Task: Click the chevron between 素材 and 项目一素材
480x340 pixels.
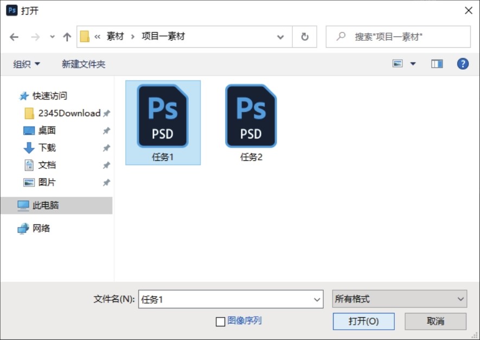Action: coord(132,37)
